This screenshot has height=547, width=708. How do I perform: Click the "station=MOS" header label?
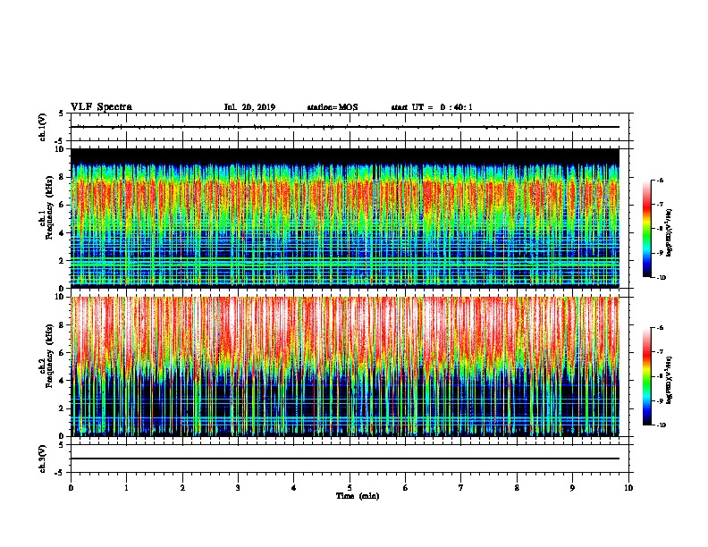333,107
